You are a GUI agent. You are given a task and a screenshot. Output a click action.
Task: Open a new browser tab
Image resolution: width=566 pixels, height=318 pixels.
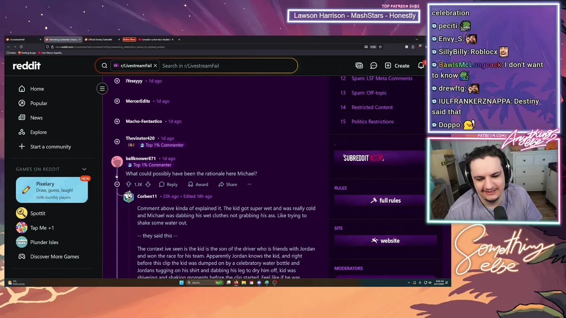click(179, 39)
